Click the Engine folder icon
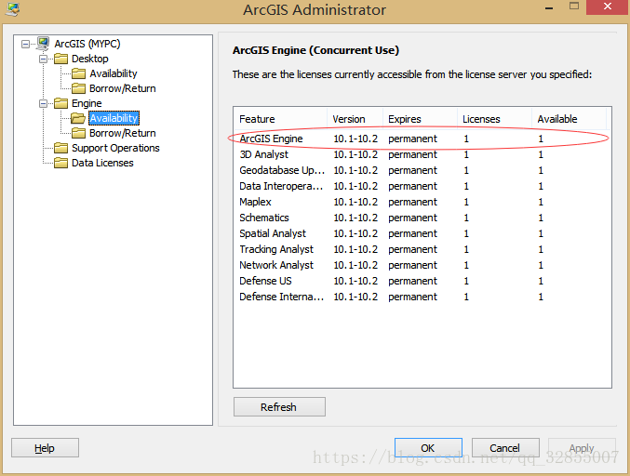Screen dimensions: 630x476 (60, 103)
